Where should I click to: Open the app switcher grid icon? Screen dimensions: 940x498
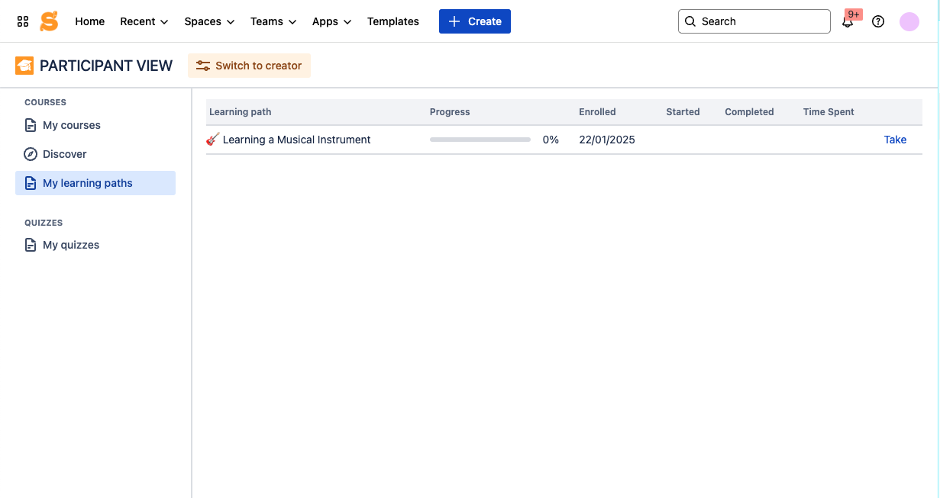click(x=23, y=21)
